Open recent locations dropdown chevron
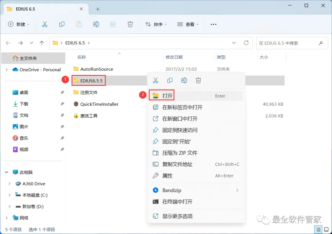The width and height of the screenshot is (332, 234). point(31,43)
